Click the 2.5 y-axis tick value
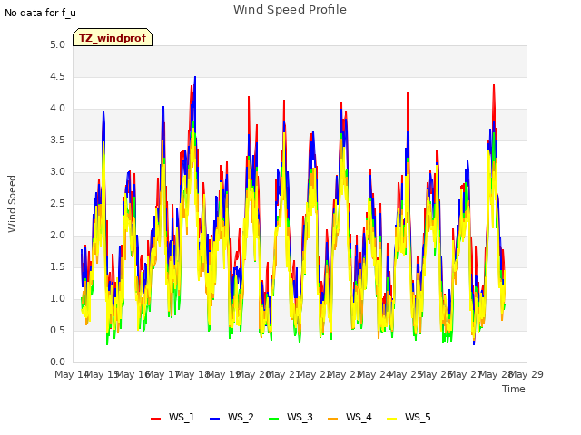This screenshot has height=435, width=581. (57, 204)
